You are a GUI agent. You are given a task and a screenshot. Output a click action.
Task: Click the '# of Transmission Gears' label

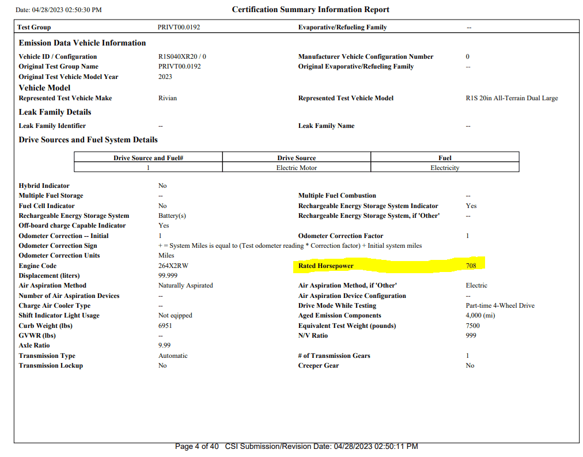334,356
